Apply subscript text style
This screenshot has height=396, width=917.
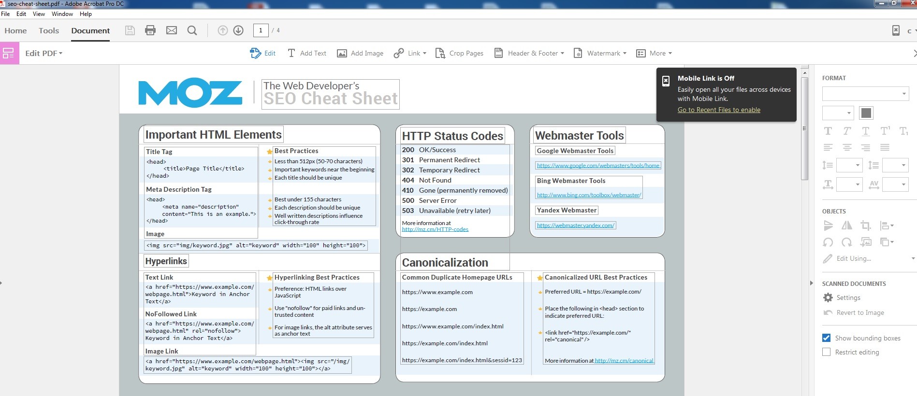[903, 131]
